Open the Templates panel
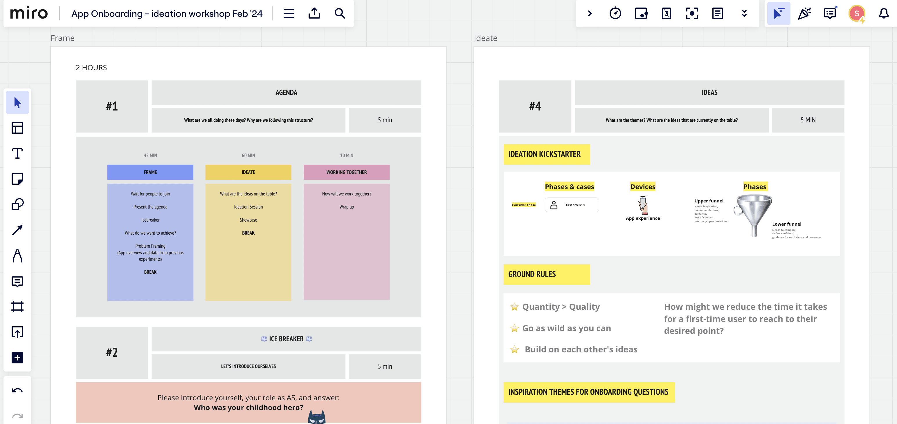Viewport: 897px width, 424px height. [17, 128]
